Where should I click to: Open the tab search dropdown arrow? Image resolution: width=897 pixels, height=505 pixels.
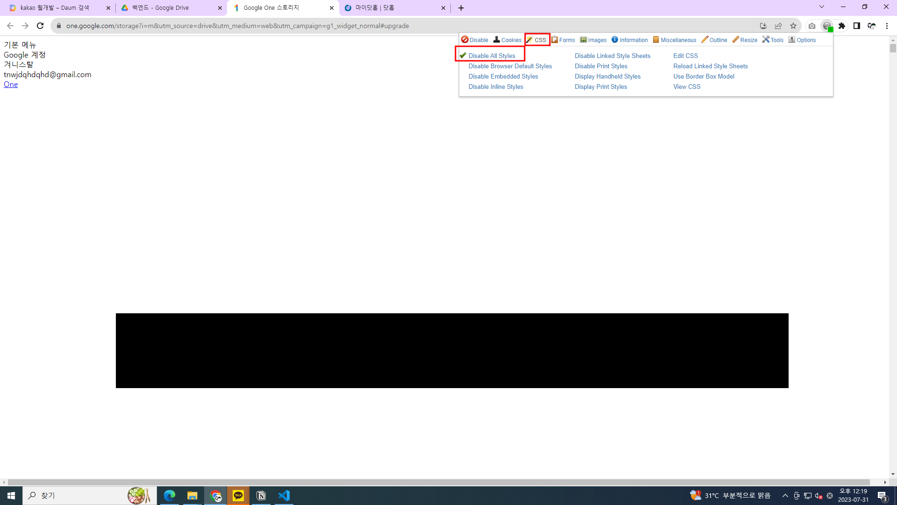[822, 7]
